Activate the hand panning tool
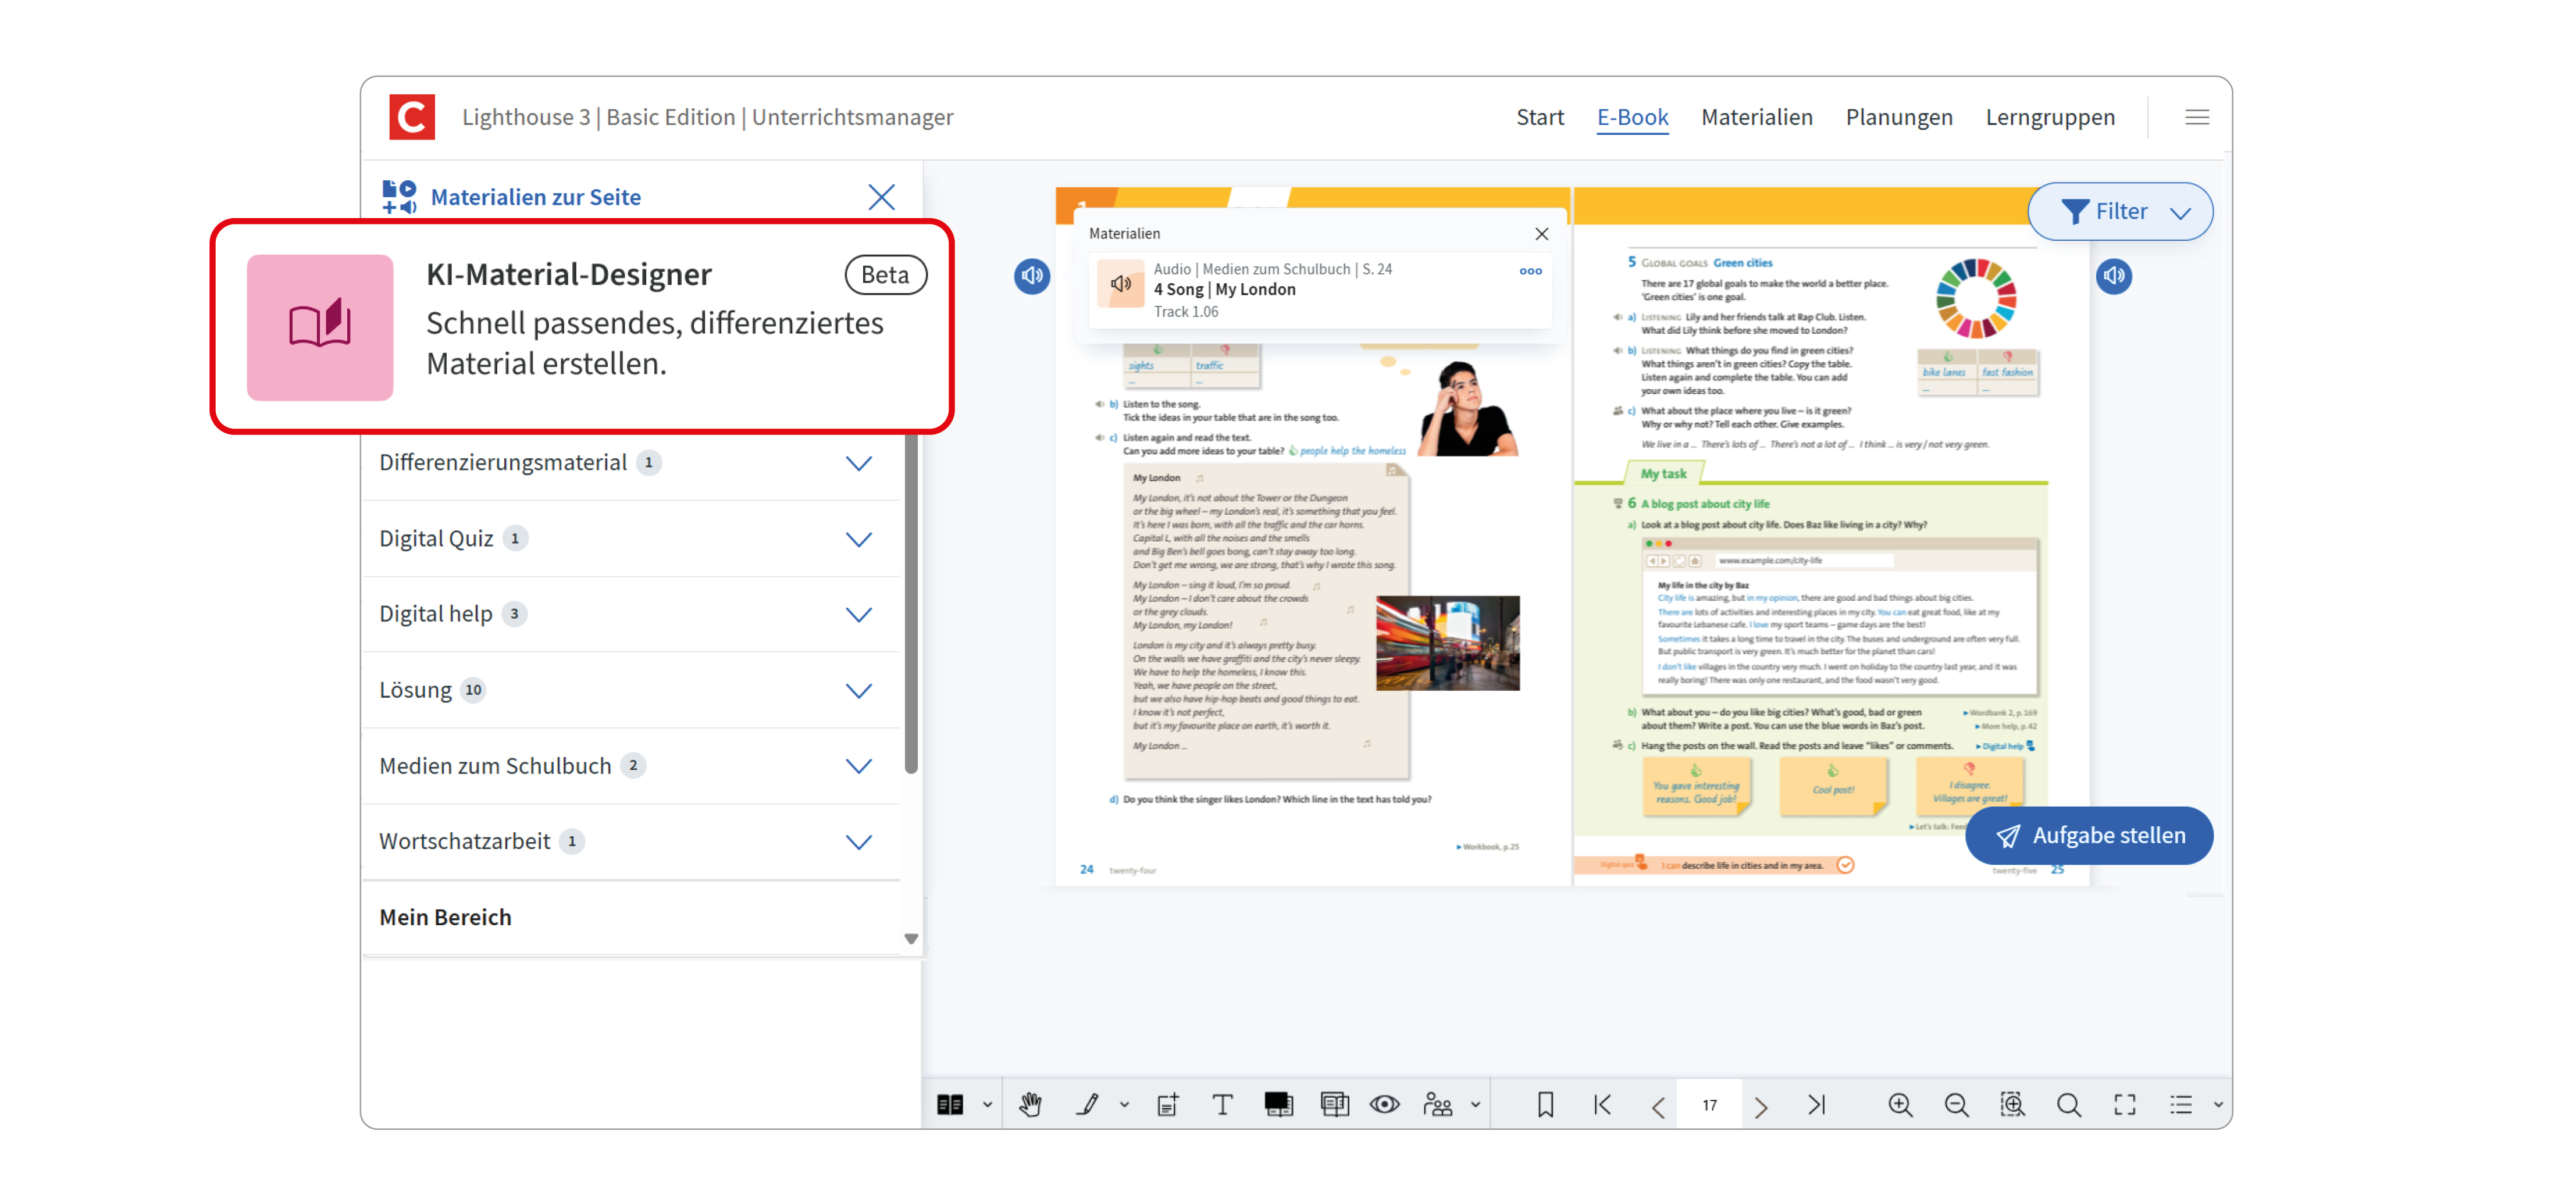 [x=1030, y=1104]
